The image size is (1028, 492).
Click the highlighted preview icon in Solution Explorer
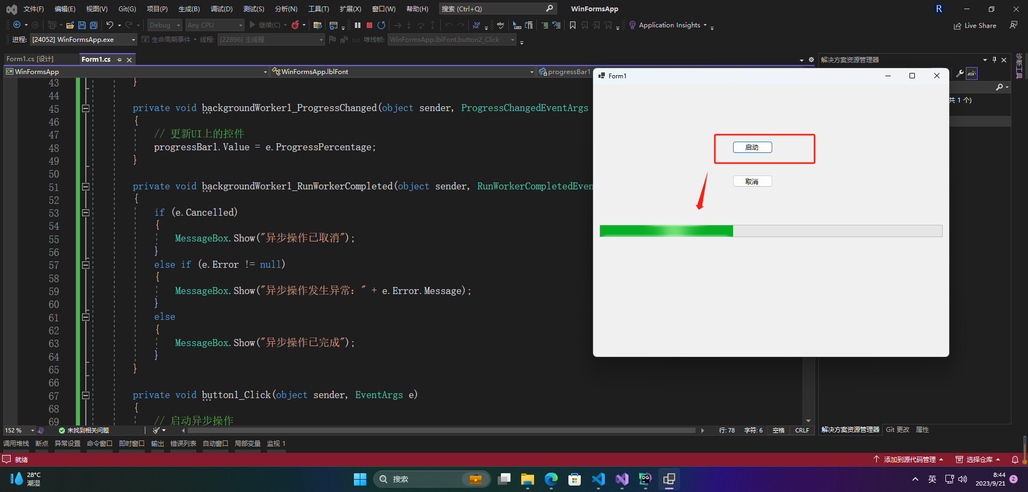972,74
